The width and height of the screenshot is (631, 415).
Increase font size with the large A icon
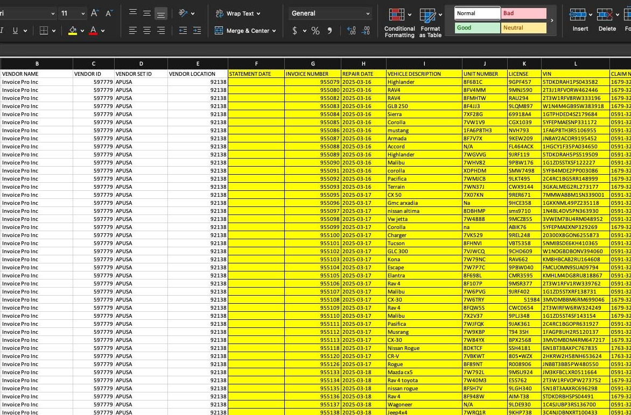pos(95,13)
